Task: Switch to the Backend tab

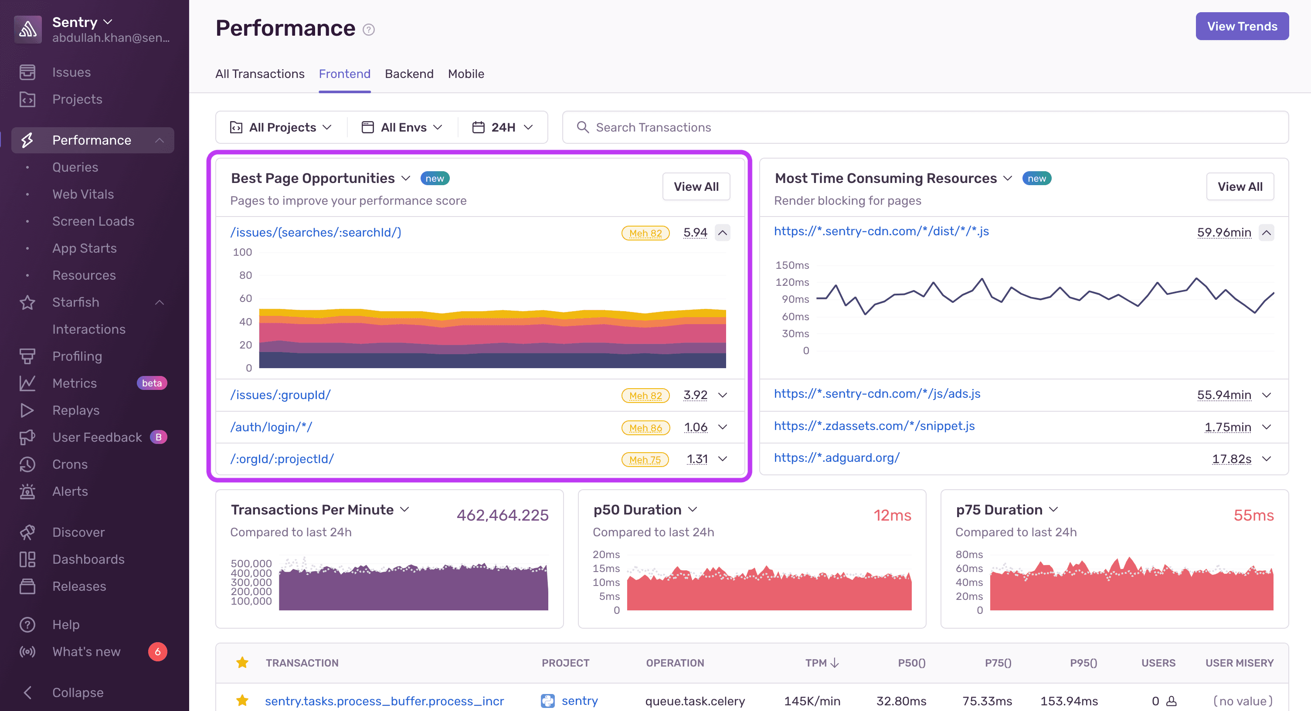Action: click(x=409, y=74)
